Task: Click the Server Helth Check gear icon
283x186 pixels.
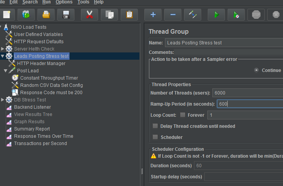Action: pyautogui.click(x=9, y=49)
